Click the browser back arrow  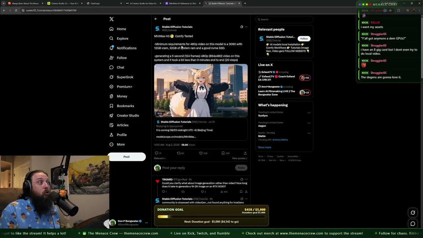point(4,10)
